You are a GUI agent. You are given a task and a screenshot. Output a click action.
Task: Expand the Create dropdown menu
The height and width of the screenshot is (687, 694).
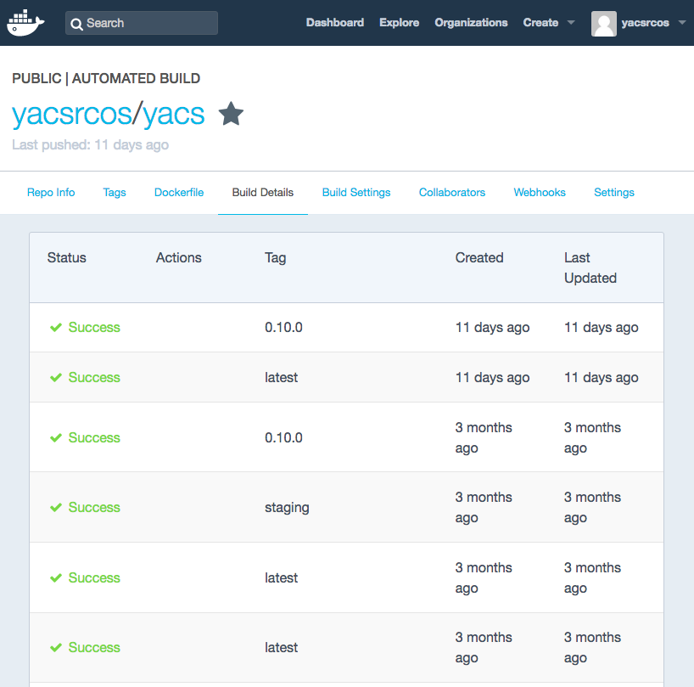549,23
